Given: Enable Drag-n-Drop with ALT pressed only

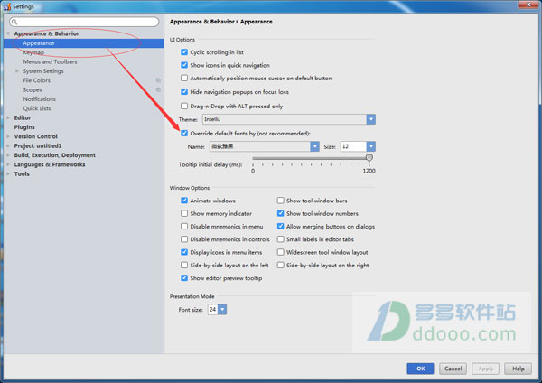Looking at the screenshot, I should 184,106.
